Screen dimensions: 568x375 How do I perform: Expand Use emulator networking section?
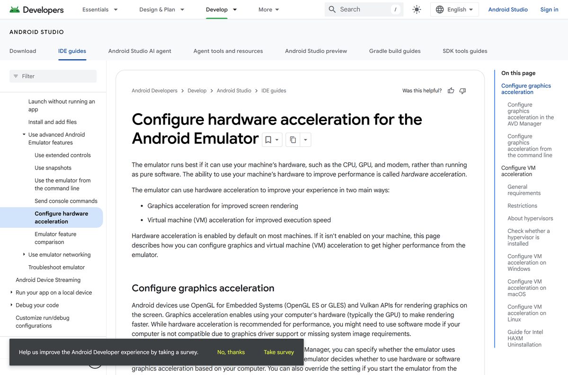pos(24,255)
